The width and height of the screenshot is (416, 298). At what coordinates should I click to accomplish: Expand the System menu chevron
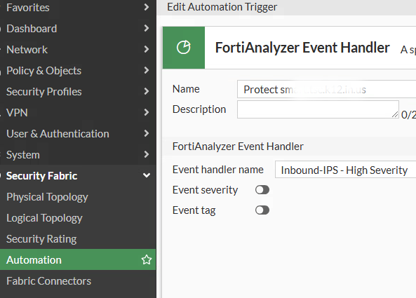click(147, 154)
